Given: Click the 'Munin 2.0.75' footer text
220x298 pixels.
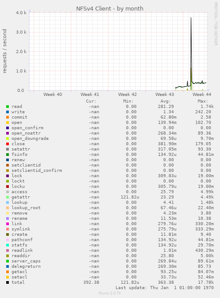Looking at the screenshot, I should pyautogui.click(x=110, y=293).
